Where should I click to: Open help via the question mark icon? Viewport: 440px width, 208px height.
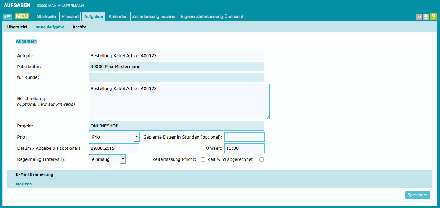pyautogui.click(x=433, y=17)
